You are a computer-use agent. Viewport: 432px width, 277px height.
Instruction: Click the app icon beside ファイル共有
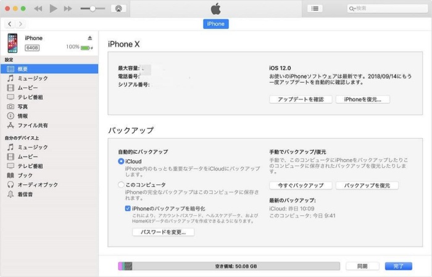click(x=10, y=125)
